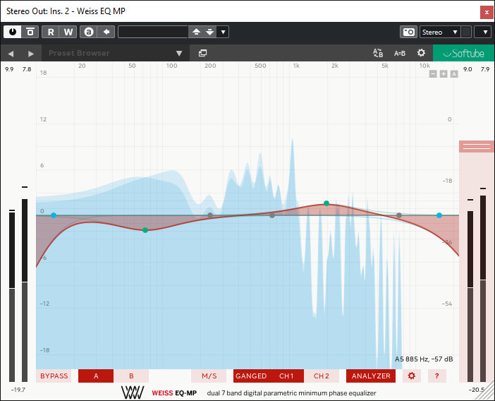Image resolution: width=495 pixels, height=401 pixels.
Task: Click the A=B compare icon
Action: [400, 53]
